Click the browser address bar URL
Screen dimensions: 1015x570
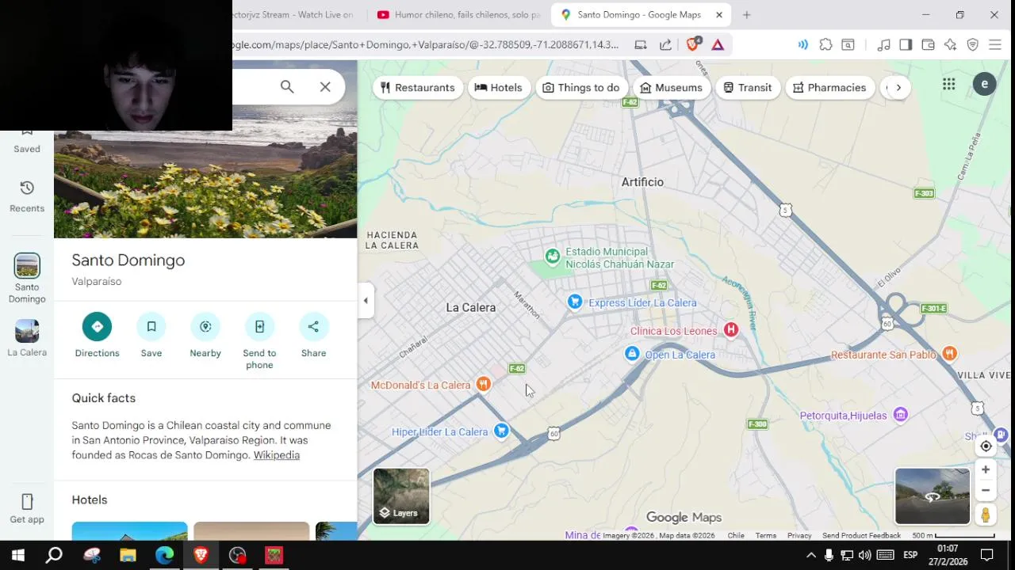(424, 45)
